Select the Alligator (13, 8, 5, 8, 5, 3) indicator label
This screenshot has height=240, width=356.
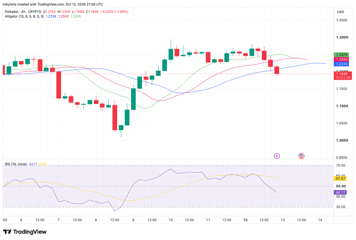coord(24,16)
